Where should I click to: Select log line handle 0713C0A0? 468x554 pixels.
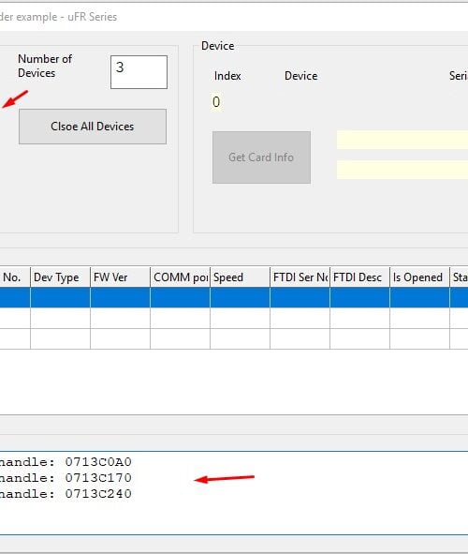pyautogui.click(x=66, y=462)
